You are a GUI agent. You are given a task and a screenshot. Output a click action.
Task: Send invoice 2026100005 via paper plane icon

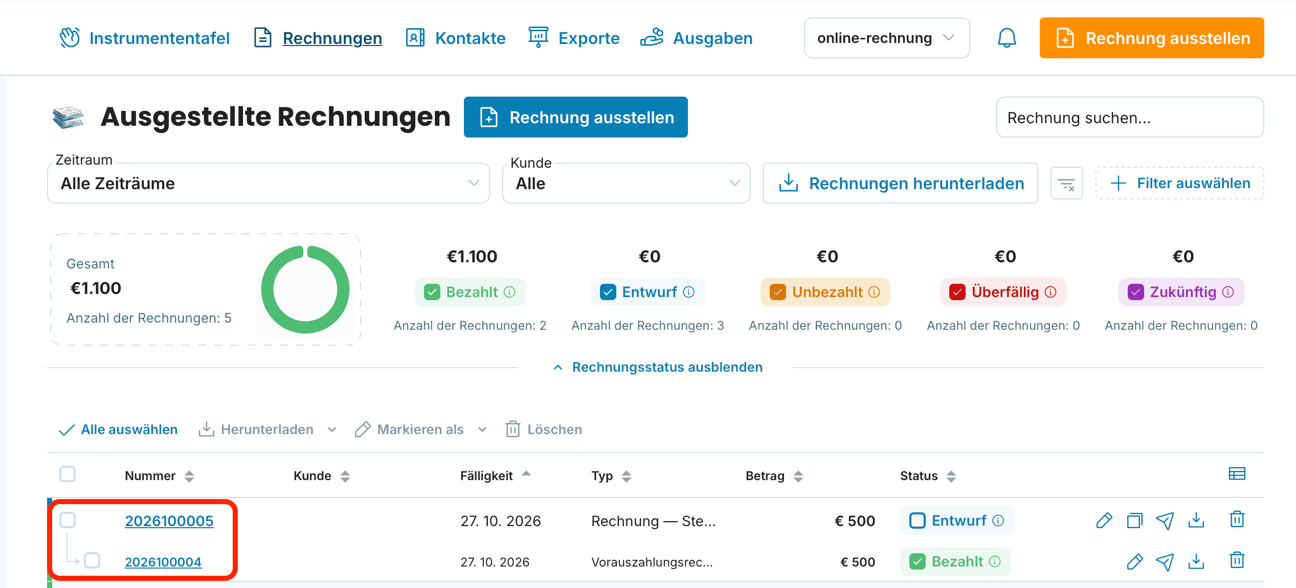point(1165,521)
